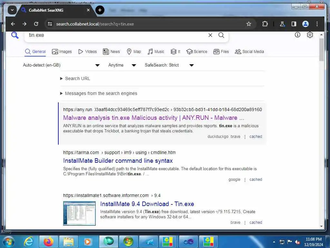Image resolution: width=330 pixels, height=248 pixels.
Task: Click the duckduckgo engine label
Action: [x=218, y=137]
